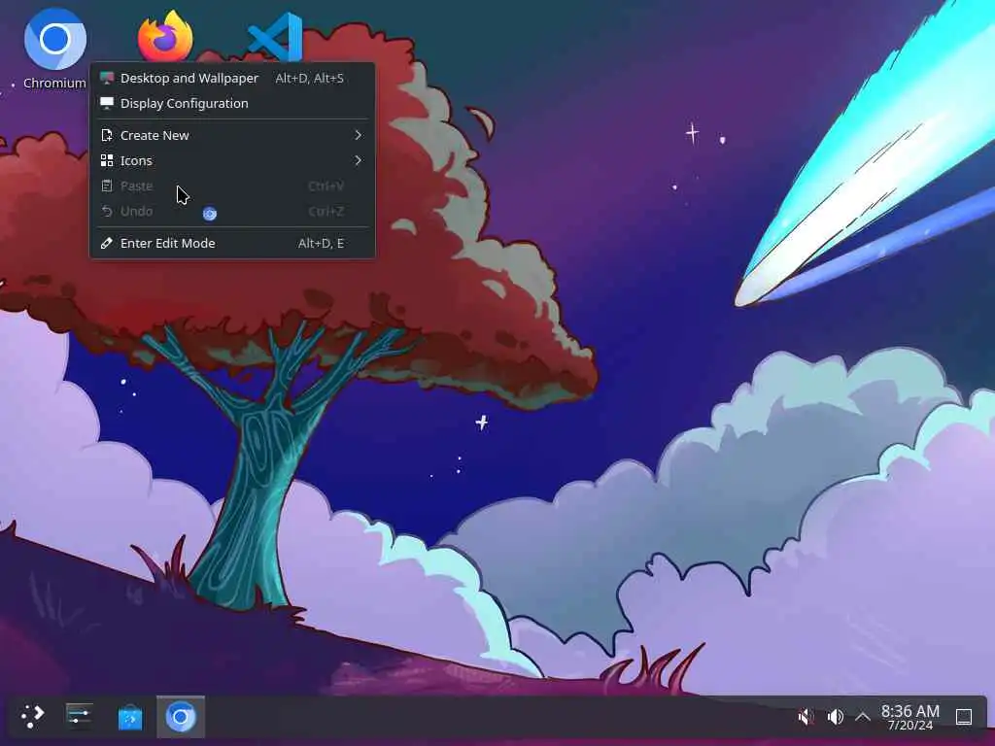The width and height of the screenshot is (995, 746).
Task: Select Desktop and Wallpaper menu entry
Action: (x=232, y=78)
